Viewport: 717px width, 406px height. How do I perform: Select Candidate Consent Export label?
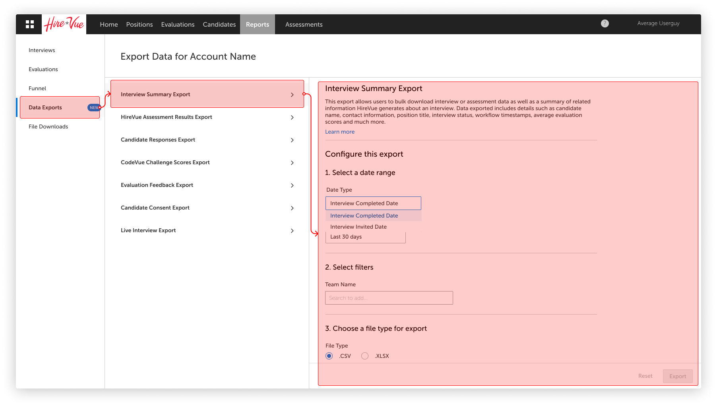(155, 208)
